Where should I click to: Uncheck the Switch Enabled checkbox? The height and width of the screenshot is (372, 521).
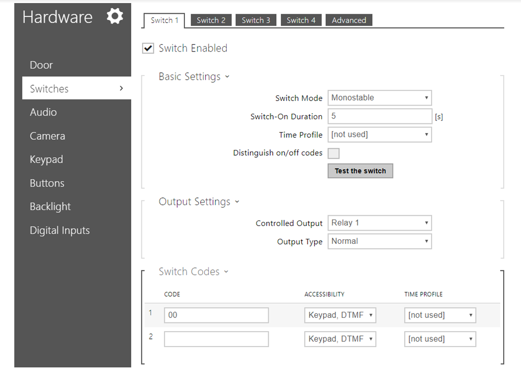click(x=148, y=48)
